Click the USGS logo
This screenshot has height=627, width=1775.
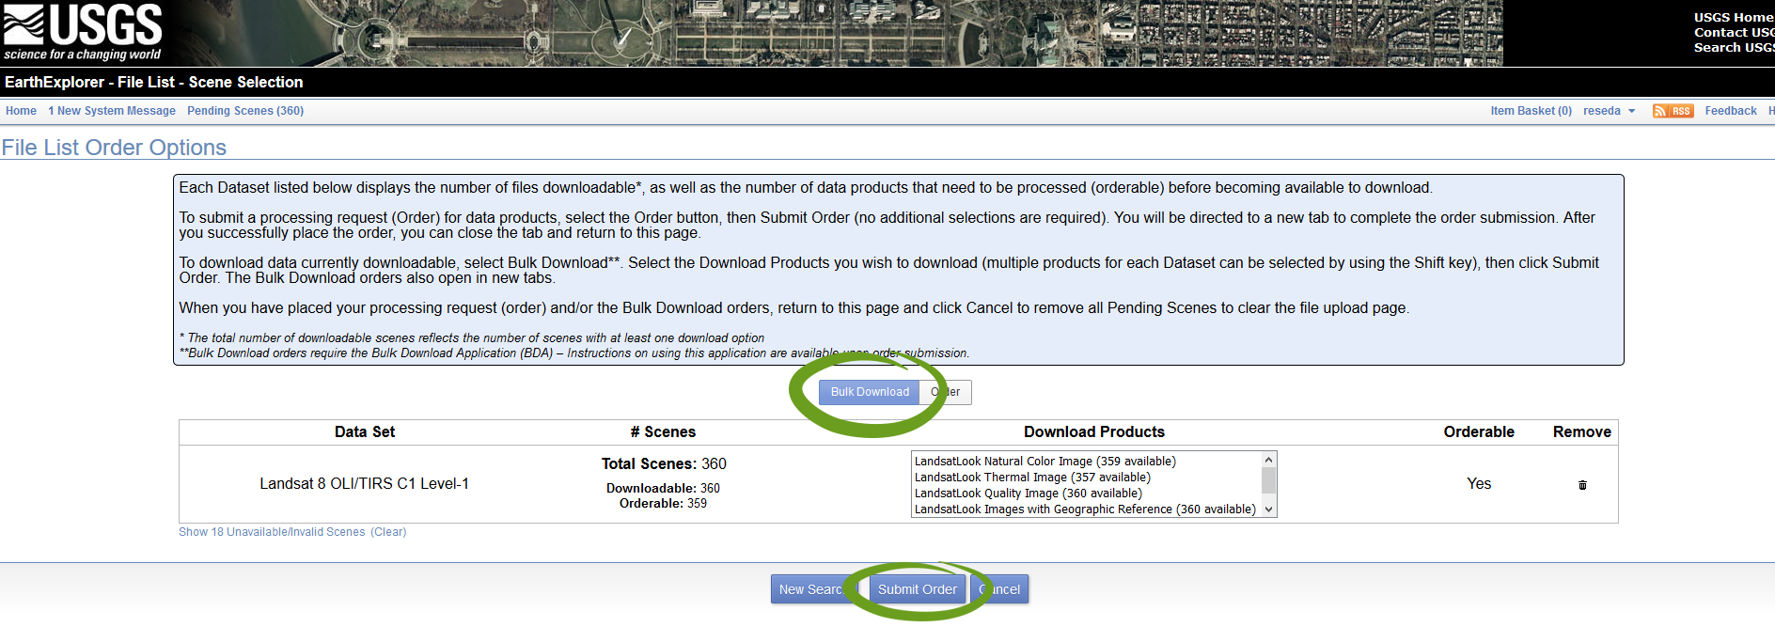pos(83,32)
